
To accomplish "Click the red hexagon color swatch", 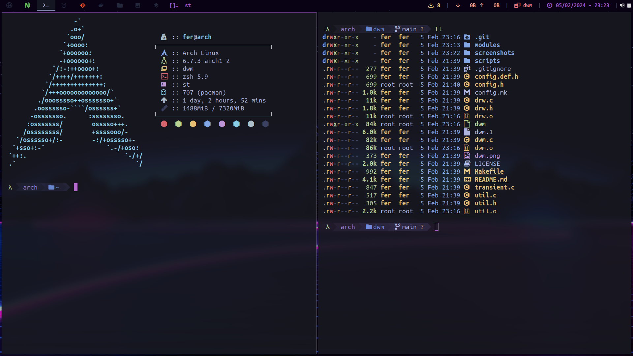I will 164,124.
